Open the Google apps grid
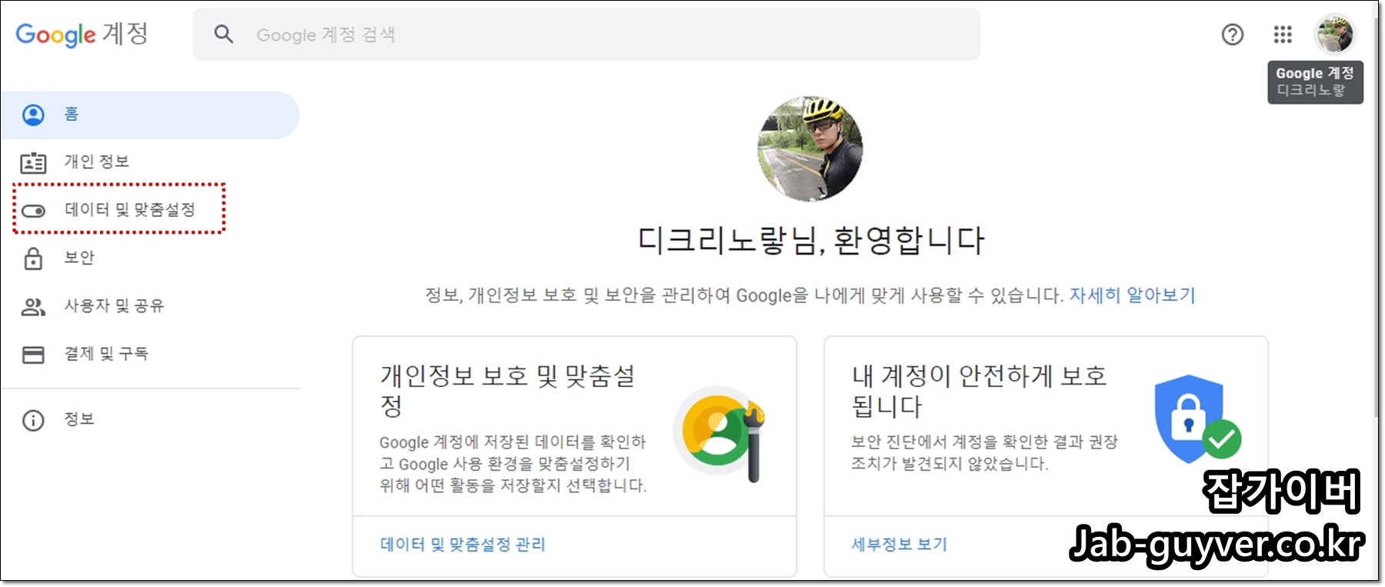 coord(1283,35)
